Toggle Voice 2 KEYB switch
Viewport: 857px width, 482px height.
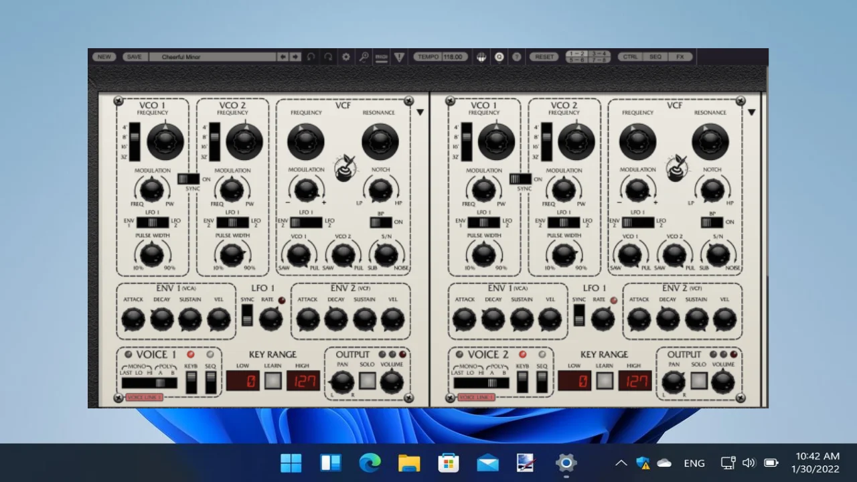523,382
